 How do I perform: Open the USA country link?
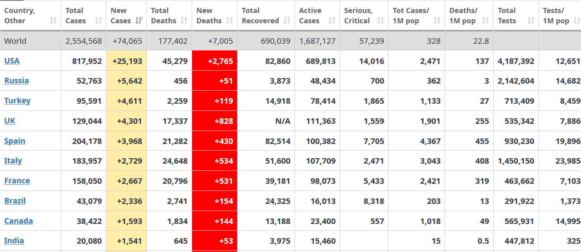coord(12,61)
